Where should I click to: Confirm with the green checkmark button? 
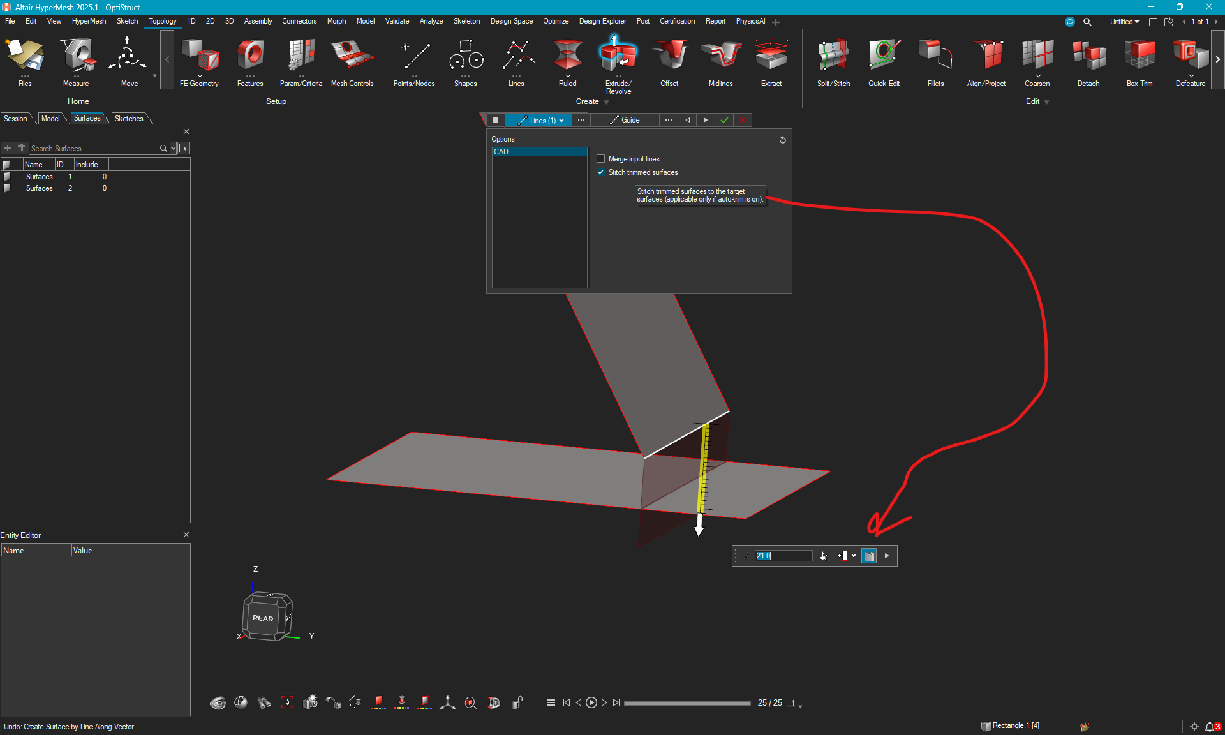tap(724, 120)
